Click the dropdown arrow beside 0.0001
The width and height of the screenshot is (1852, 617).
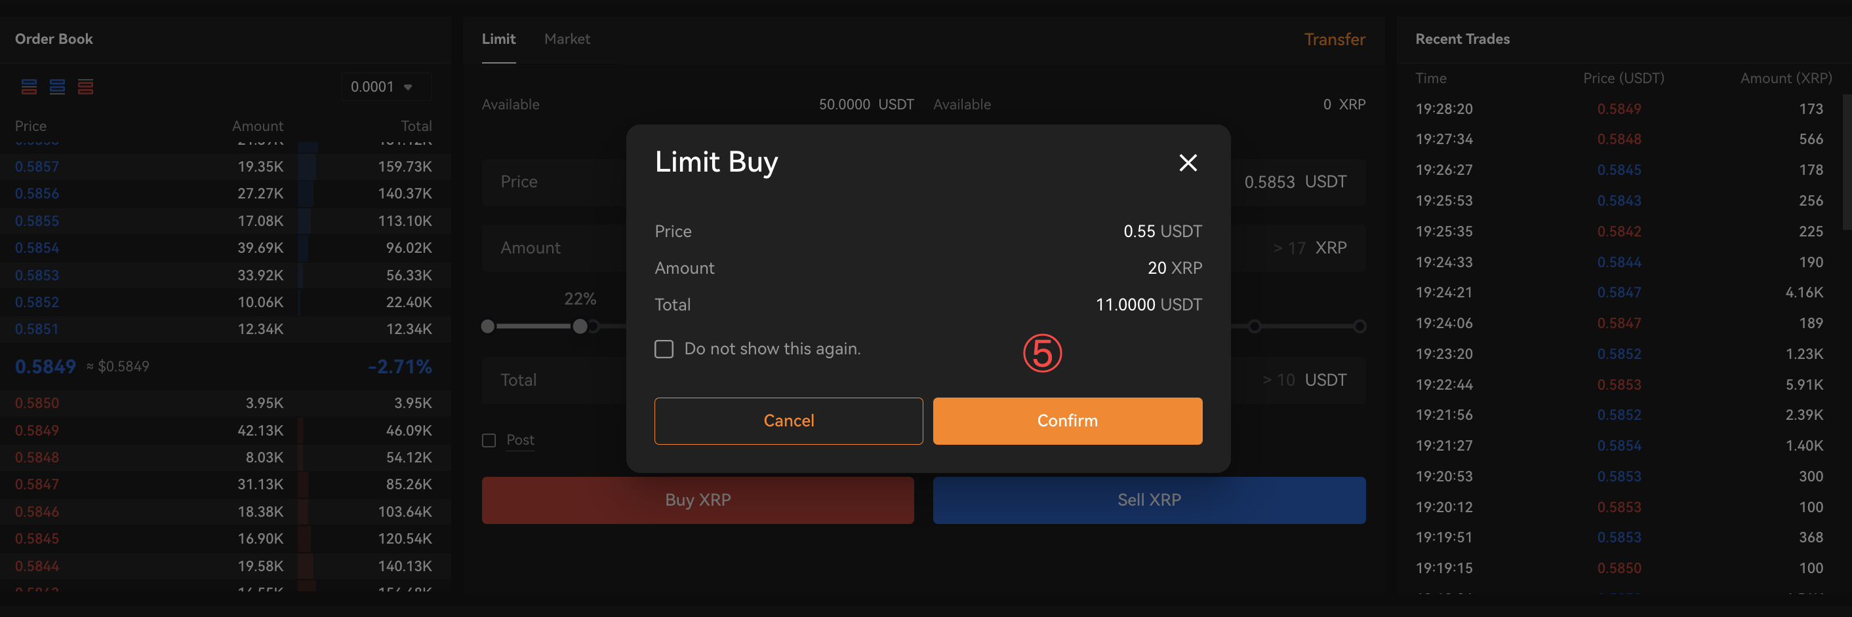click(x=409, y=88)
